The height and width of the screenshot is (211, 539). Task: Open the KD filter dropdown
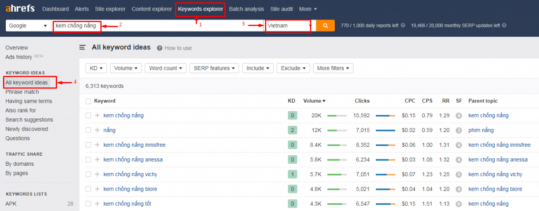point(96,68)
